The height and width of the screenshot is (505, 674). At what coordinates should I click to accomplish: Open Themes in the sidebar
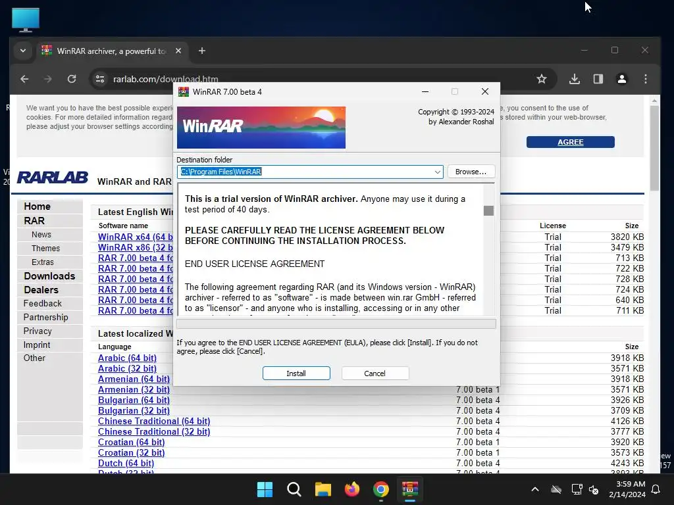pos(45,248)
